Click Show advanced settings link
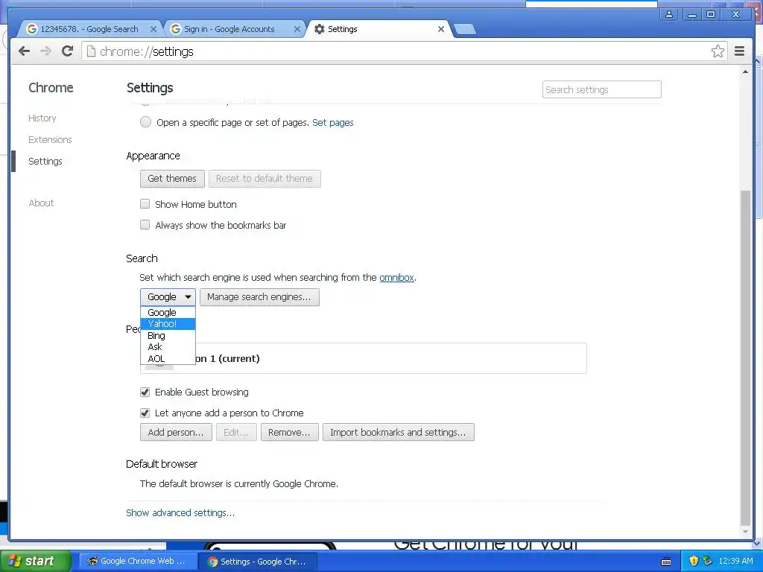 (x=180, y=512)
